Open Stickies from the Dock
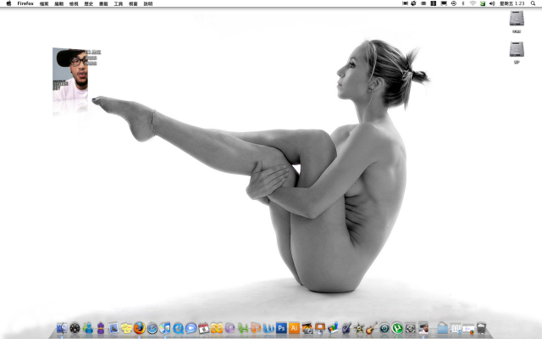 coord(126,328)
